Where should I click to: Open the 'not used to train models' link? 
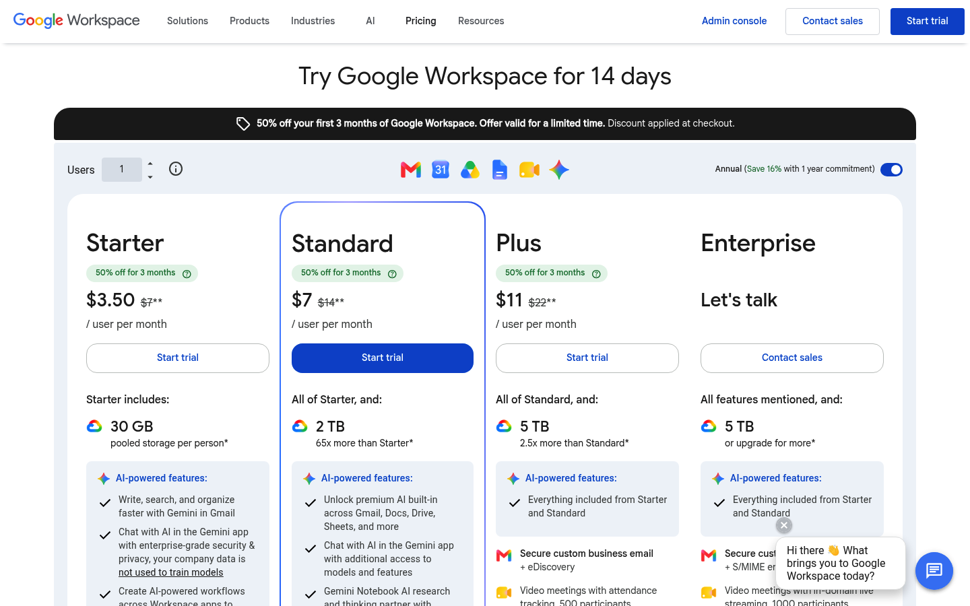pos(171,572)
